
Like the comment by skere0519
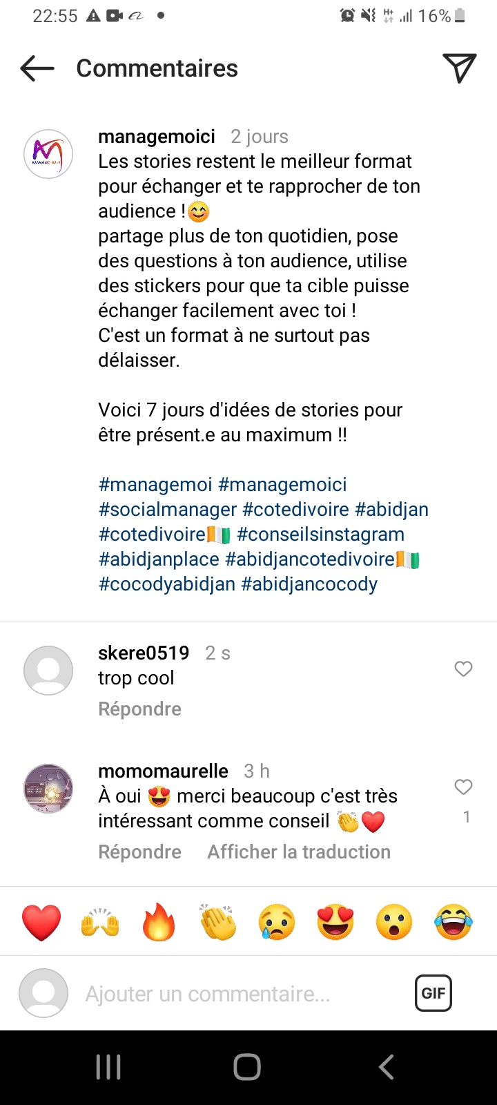coord(463,669)
